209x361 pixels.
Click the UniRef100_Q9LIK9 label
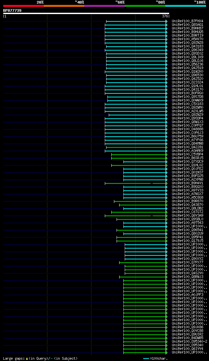187,57
